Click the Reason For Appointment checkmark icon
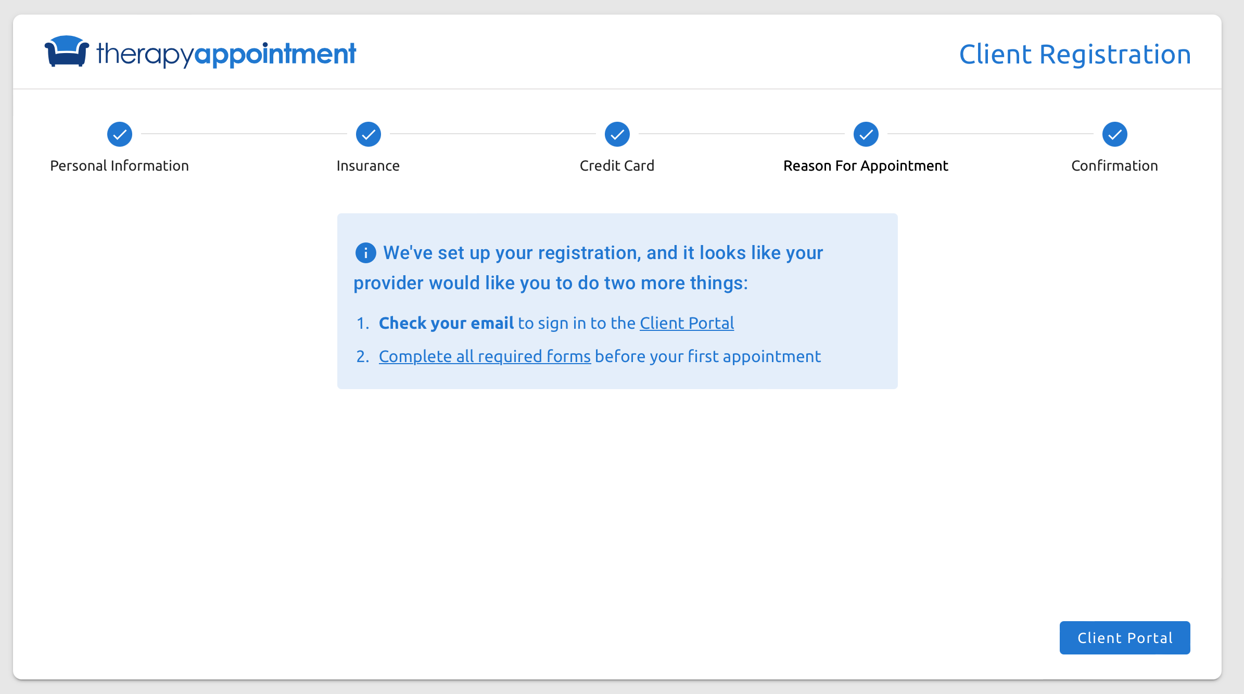This screenshot has width=1244, height=694. 866,134
